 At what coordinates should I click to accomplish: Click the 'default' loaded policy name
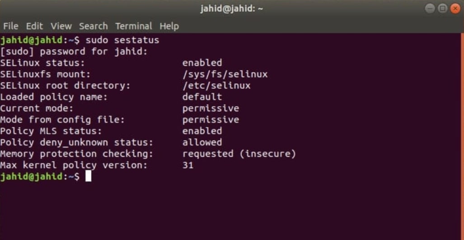pyautogui.click(x=202, y=97)
